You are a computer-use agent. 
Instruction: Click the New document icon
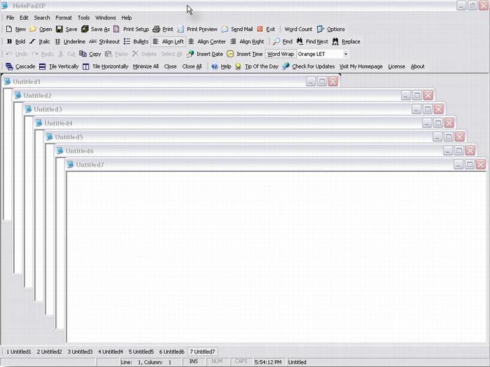click(x=9, y=29)
